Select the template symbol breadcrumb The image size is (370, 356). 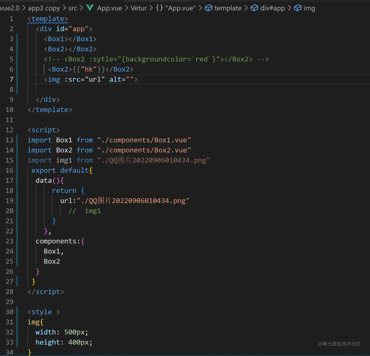click(228, 8)
